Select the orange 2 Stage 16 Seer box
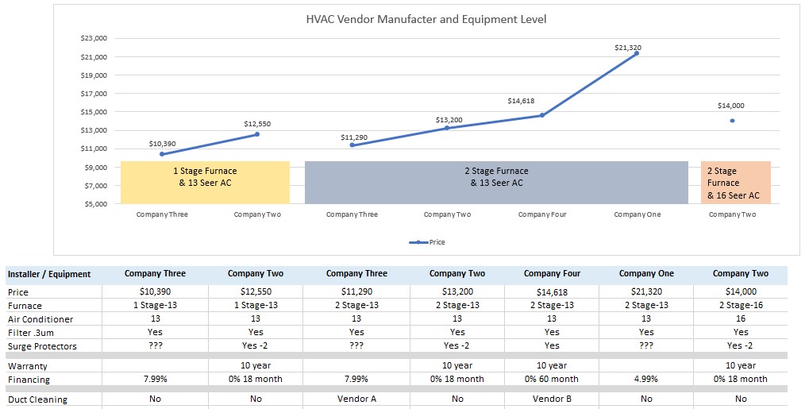 tap(736, 183)
